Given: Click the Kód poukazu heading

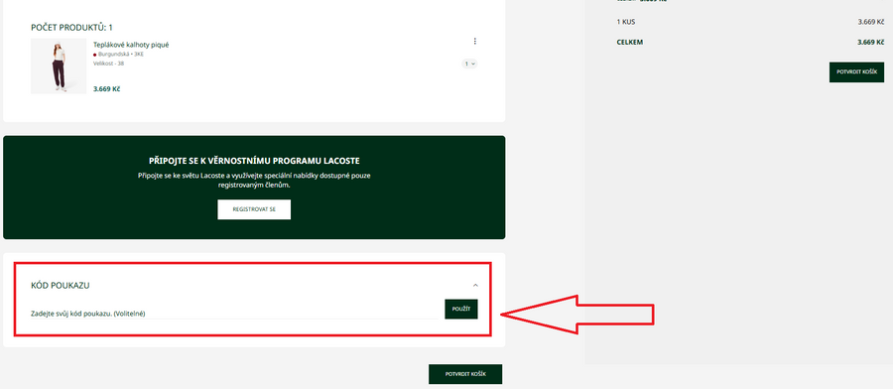Looking at the screenshot, I should point(61,286).
